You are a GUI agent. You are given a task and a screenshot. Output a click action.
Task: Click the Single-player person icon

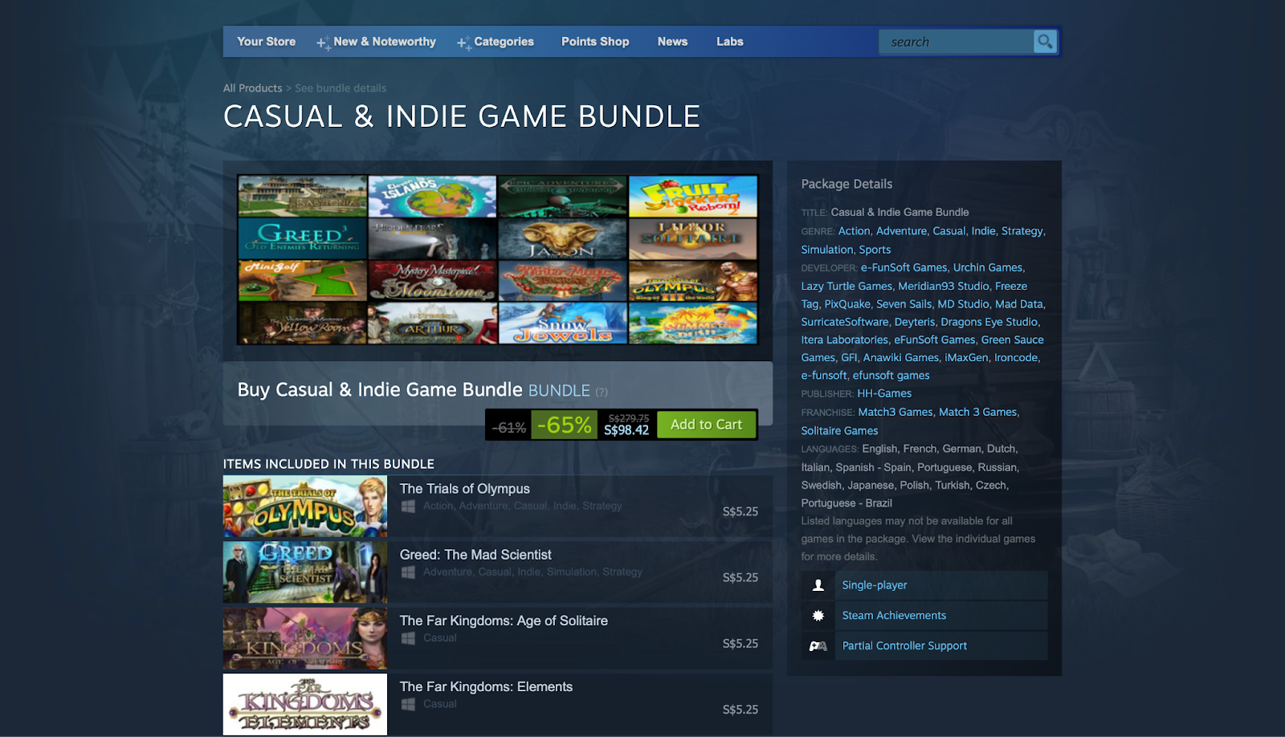[x=818, y=585]
